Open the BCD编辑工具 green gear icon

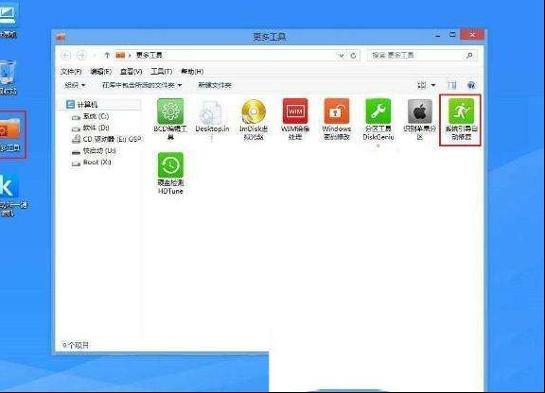pyautogui.click(x=170, y=111)
